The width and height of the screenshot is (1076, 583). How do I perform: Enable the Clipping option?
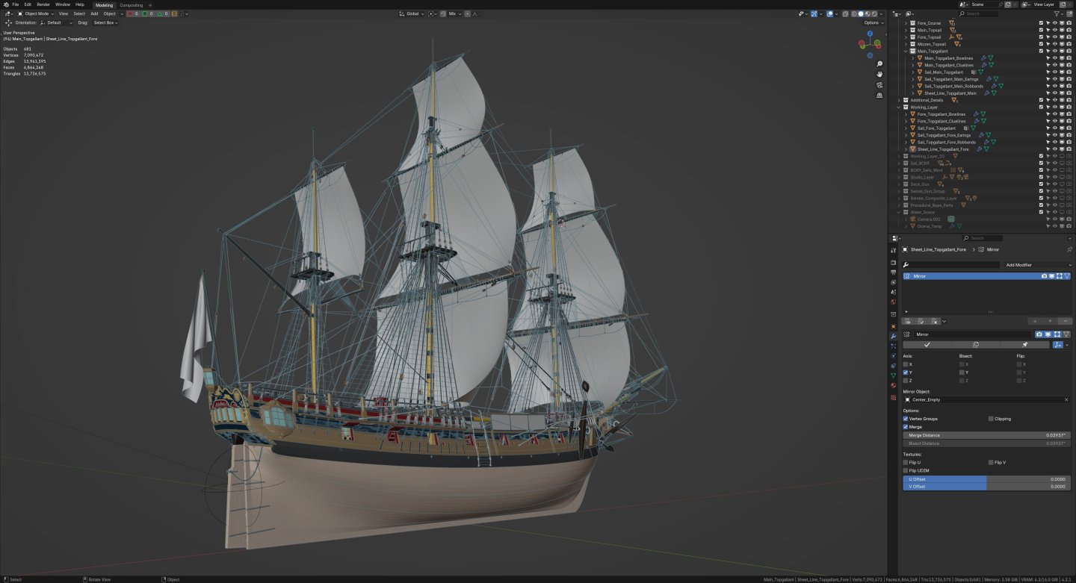click(991, 419)
